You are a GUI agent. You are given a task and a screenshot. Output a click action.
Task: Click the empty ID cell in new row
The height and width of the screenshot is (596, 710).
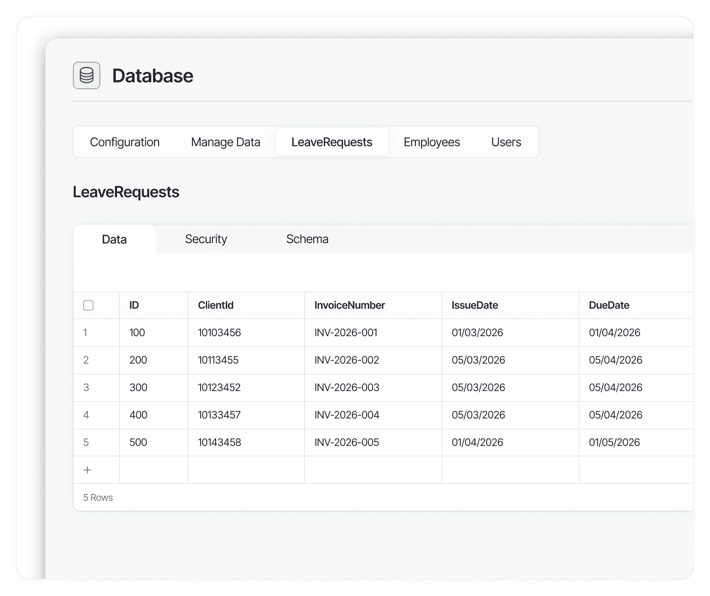[x=153, y=470]
